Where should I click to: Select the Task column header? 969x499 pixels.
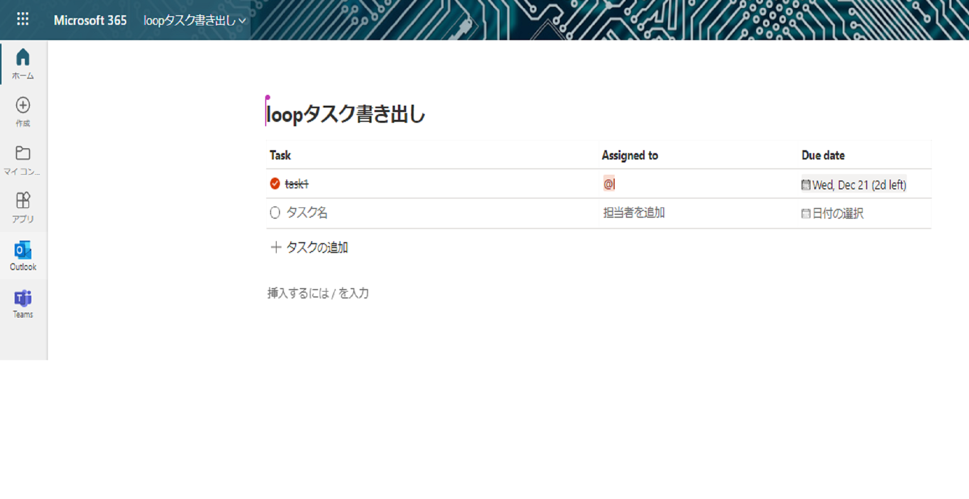tap(280, 155)
